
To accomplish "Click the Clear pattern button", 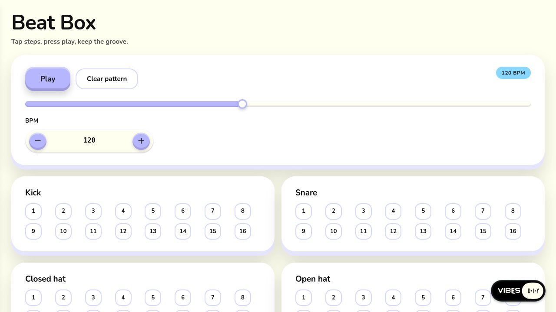I will 107,79.
